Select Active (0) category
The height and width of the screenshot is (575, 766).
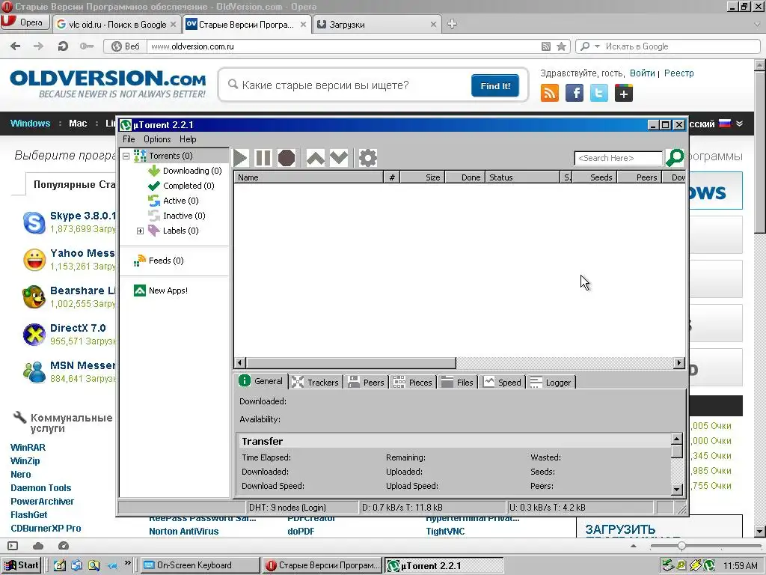point(174,201)
